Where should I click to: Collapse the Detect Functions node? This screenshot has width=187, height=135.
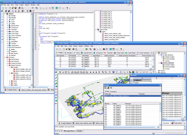tap(7, 65)
